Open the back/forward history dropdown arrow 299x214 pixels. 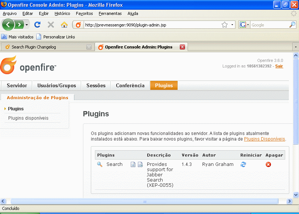tap(27, 25)
